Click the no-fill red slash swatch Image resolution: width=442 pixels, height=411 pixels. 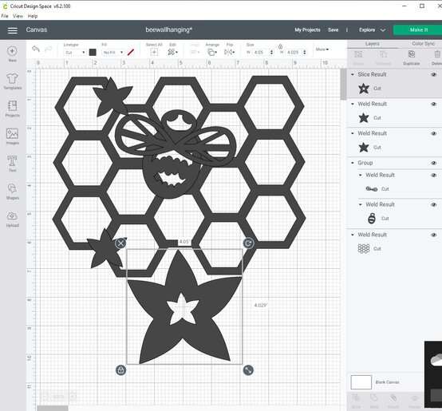click(x=131, y=52)
